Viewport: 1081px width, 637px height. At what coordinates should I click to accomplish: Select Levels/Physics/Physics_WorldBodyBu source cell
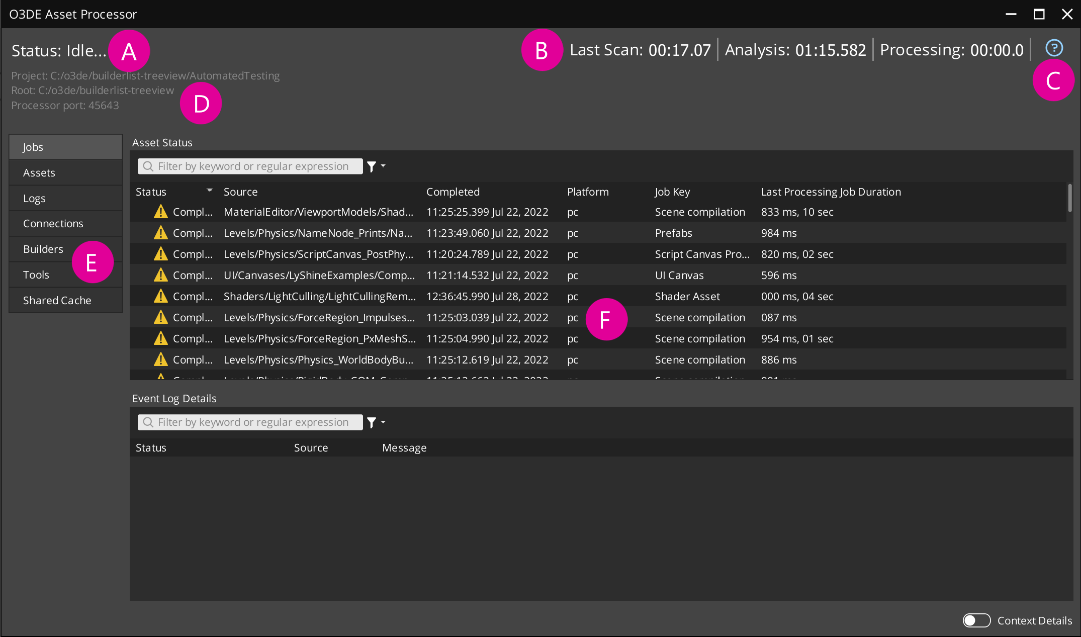pos(318,359)
